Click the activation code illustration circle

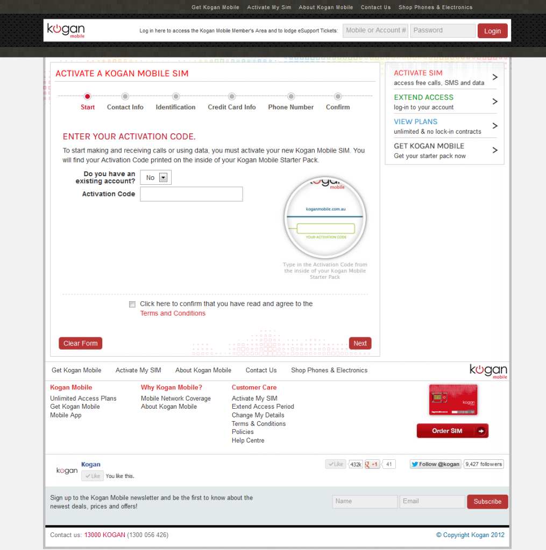pos(325,218)
